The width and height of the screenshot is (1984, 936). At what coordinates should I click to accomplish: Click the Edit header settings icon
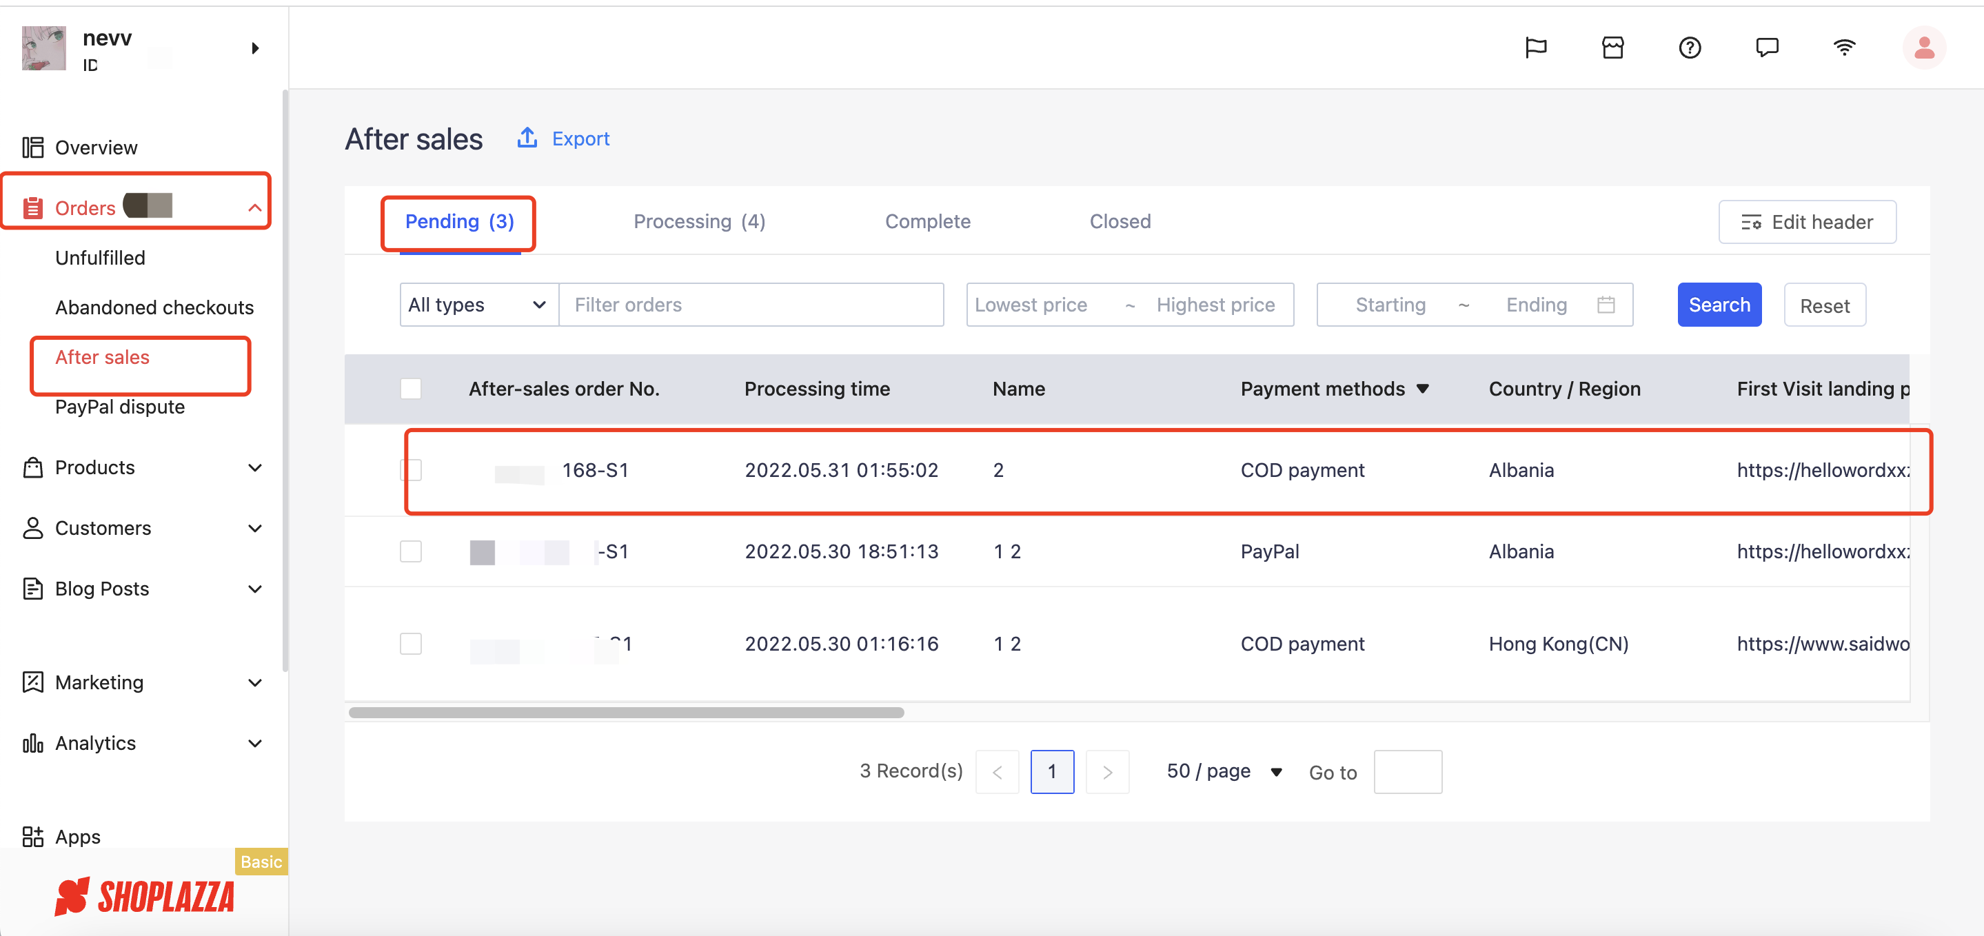point(1750,223)
